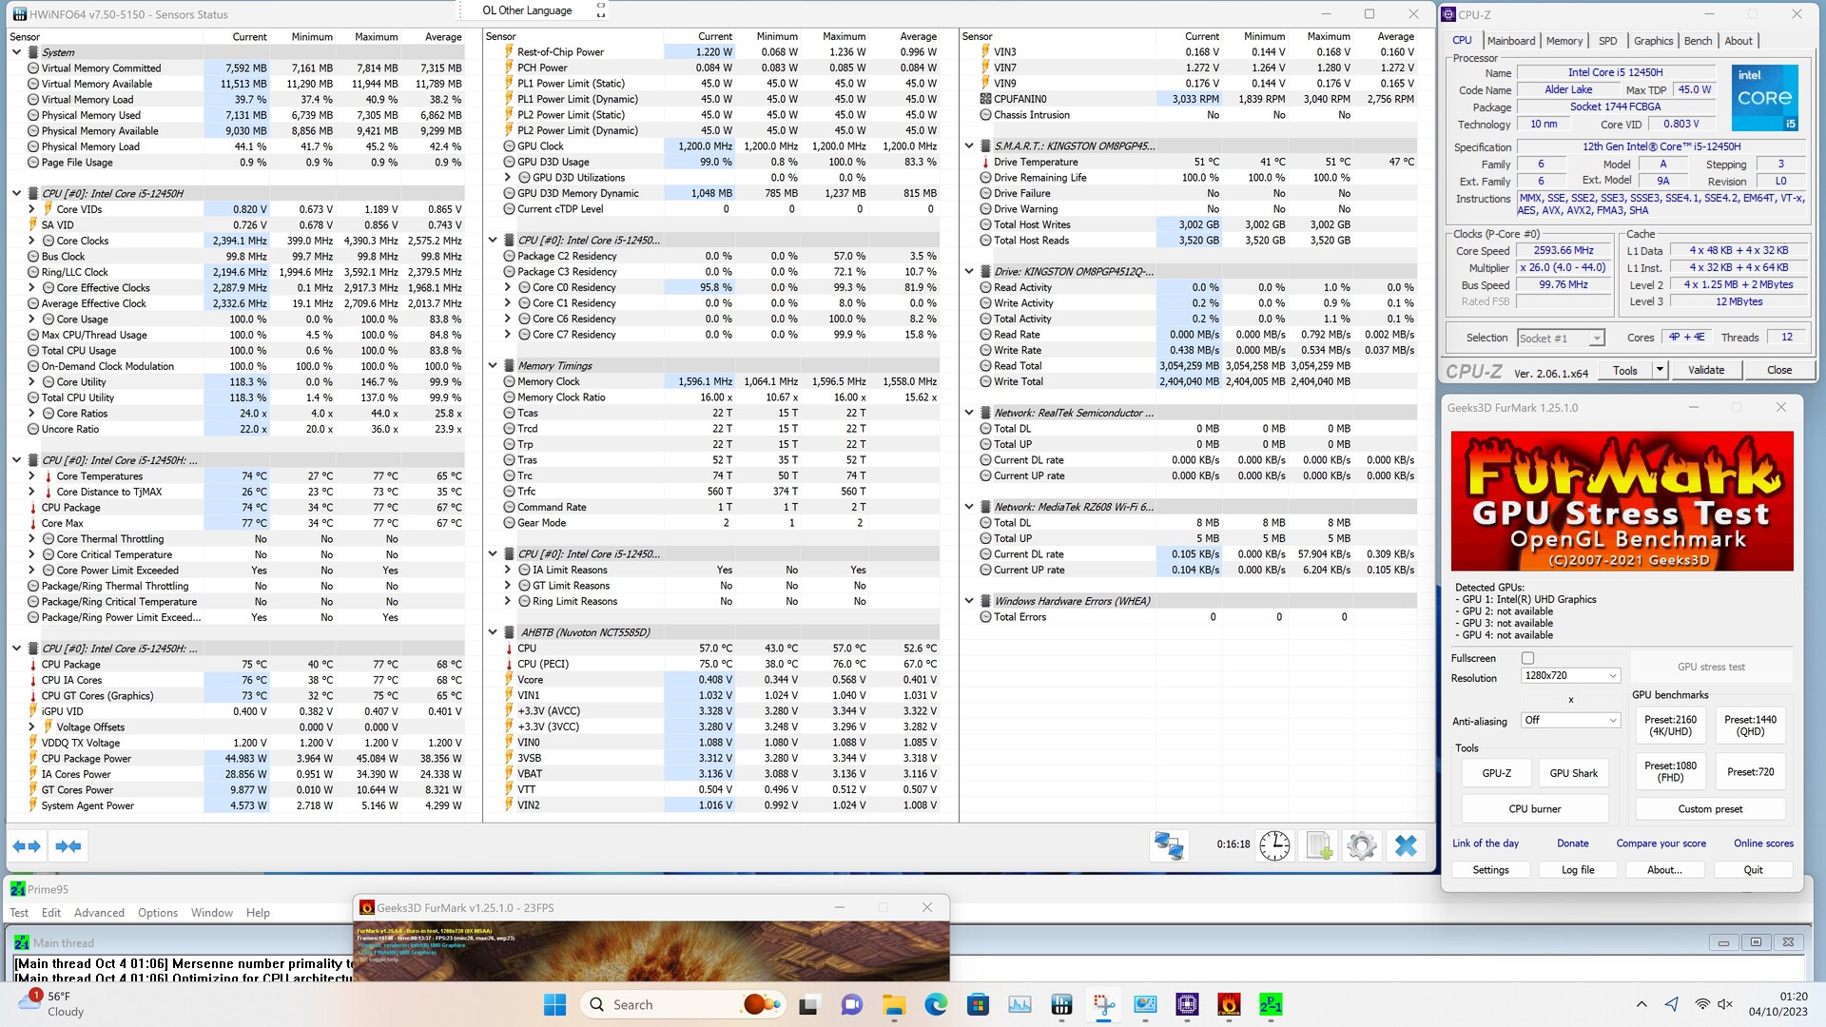Switch to CPU-Z Memory tab
The height and width of the screenshot is (1027, 1826).
point(1564,41)
